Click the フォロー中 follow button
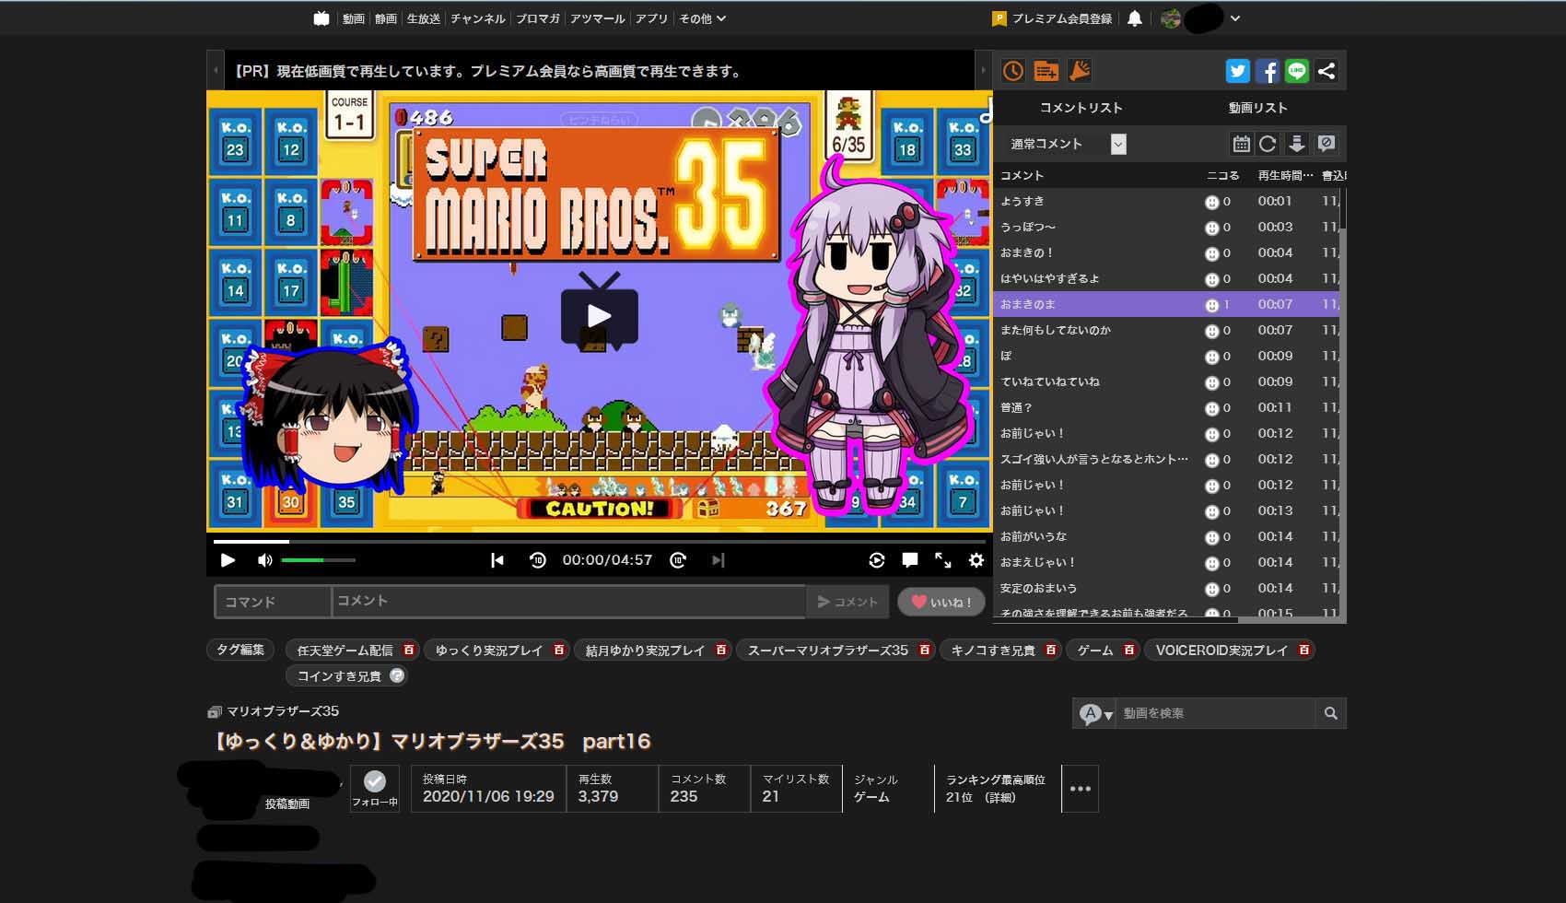Screen dimensions: 1566x903 point(375,789)
